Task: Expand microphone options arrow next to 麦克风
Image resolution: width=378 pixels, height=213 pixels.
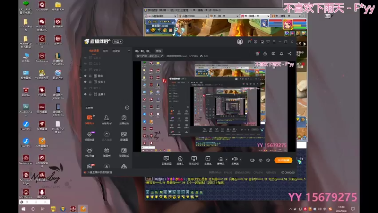Action: click(x=226, y=160)
